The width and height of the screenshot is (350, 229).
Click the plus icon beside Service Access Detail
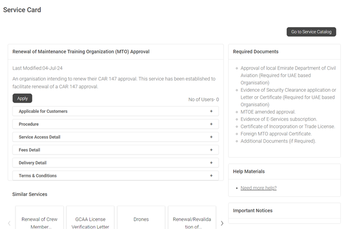click(x=211, y=137)
